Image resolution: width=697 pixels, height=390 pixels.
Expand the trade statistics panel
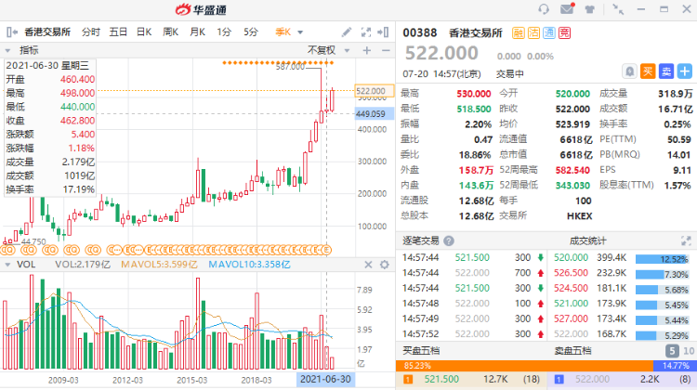686,241
